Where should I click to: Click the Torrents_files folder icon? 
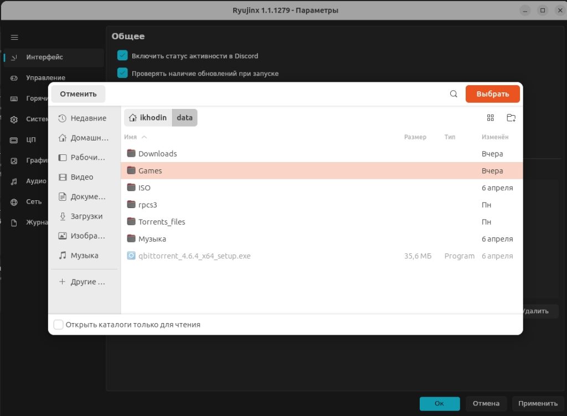click(131, 221)
